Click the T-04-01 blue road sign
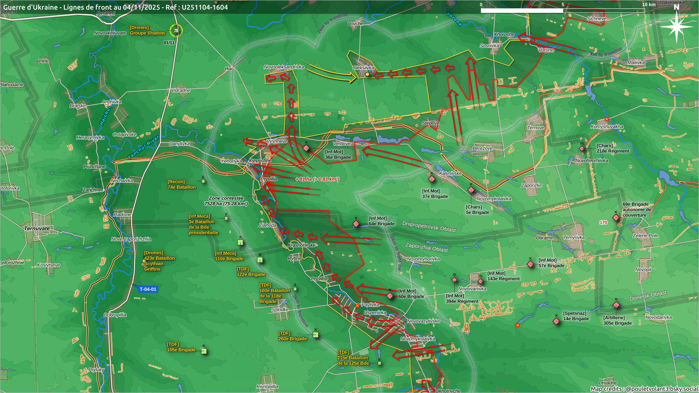 point(148,289)
